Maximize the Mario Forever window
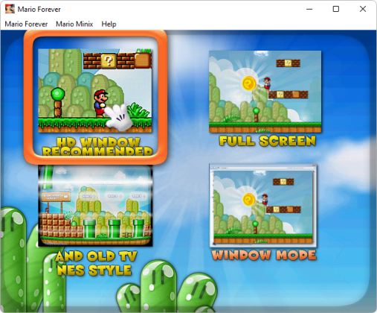 [336, 9]
